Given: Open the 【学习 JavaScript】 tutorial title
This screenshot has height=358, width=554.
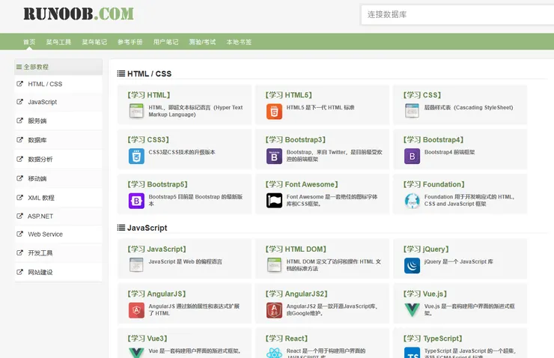Looking at the screenshot, I should [x=157, y=249].
